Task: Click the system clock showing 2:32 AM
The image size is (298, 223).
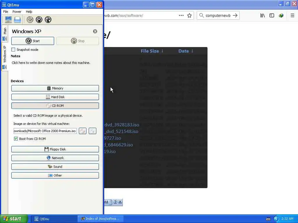Action: point(287,219)
